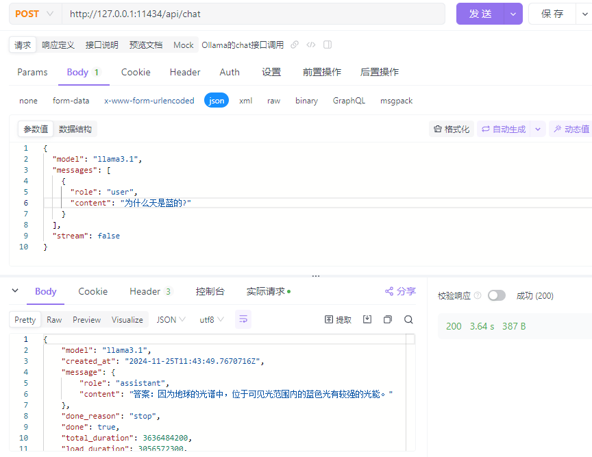The image size is (592, 457).
Task: Click the copy link icon beside the API name
Action: (x=295, y=45)
